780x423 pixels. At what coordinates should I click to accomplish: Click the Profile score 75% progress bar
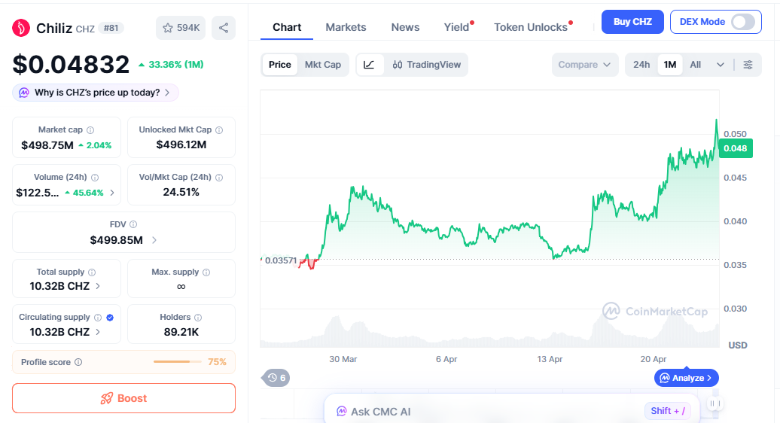(x=178, y=362)
